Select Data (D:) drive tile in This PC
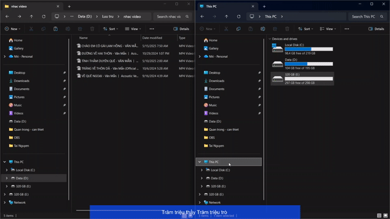390x219 pixels. point(302,64)
